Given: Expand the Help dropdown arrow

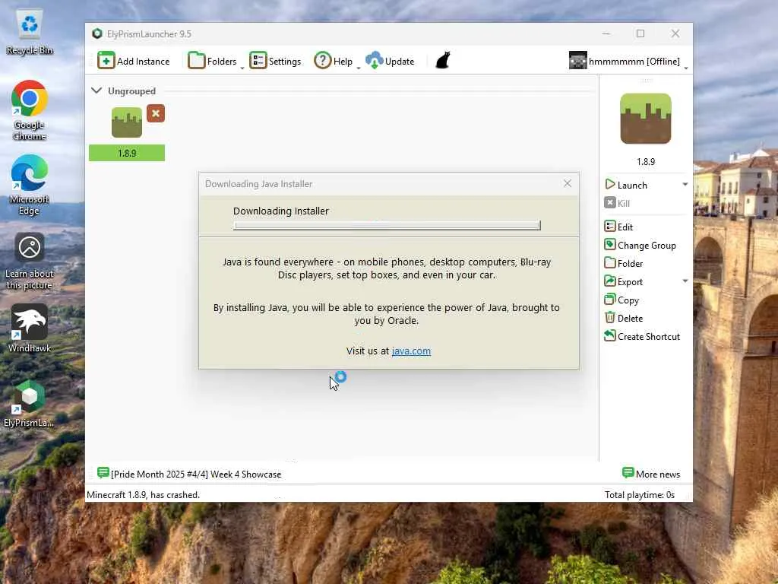Looking at the screenshot, I should coord(359,67).
